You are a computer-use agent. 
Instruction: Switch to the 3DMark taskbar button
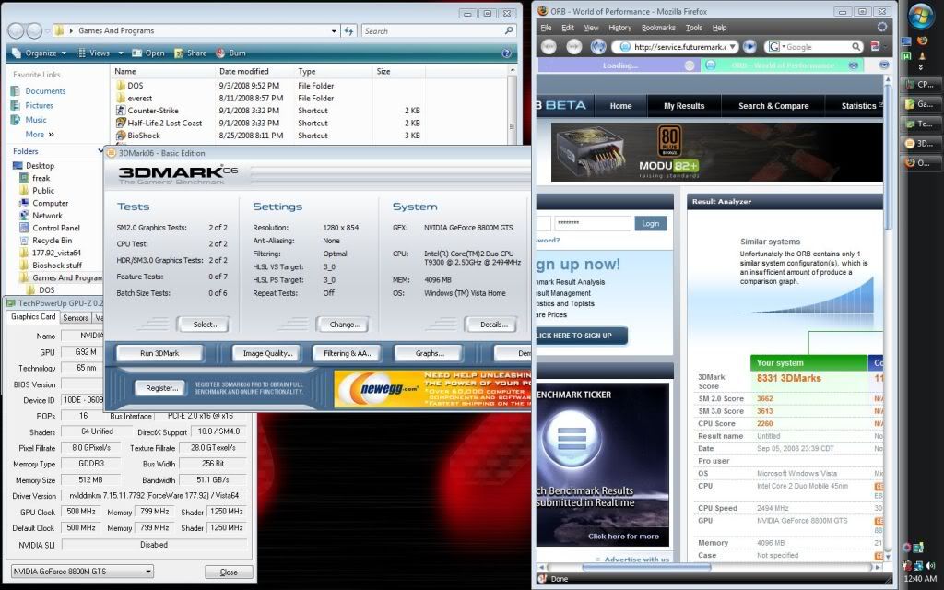pyautogui.click(x=919, y=143)
